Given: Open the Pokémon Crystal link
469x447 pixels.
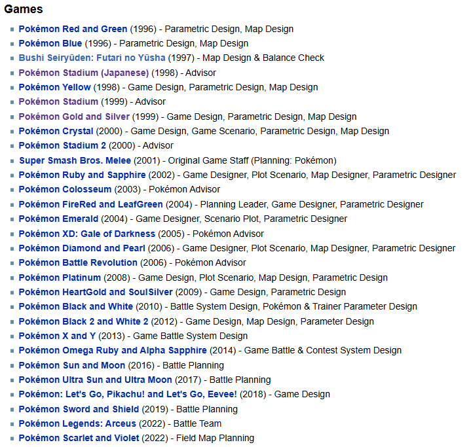Looking at the screenshot, I should click(56, 131).
